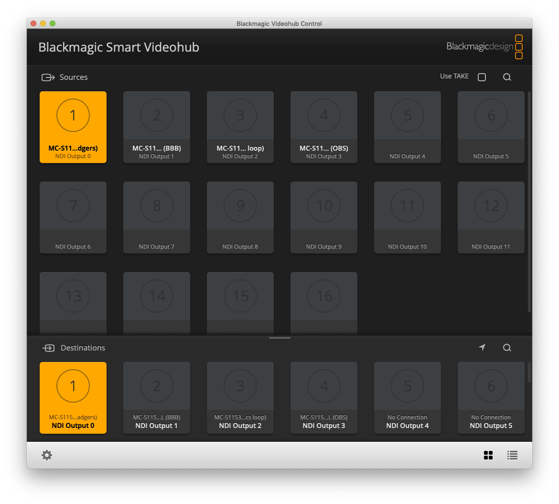This screenshot has height=504, width=559.
Task: Select source tile number 16
Action: point(324,304)
